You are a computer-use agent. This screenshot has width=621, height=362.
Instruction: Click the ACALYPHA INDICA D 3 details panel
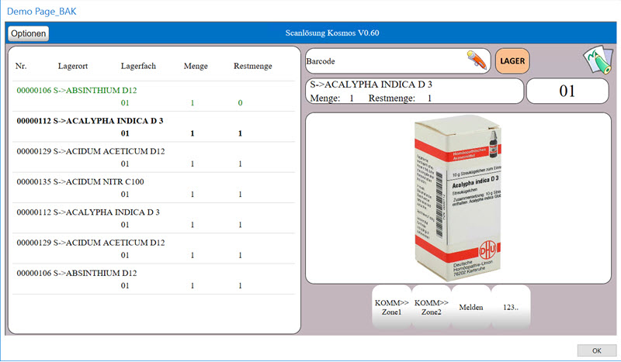(x=414, y=91)
